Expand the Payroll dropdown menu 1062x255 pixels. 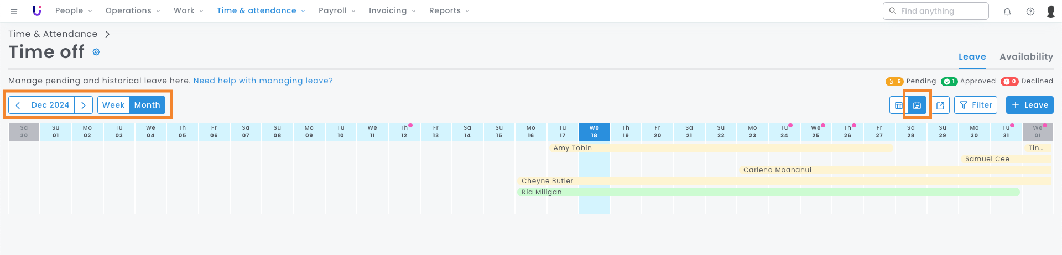(x=337, y=10)
